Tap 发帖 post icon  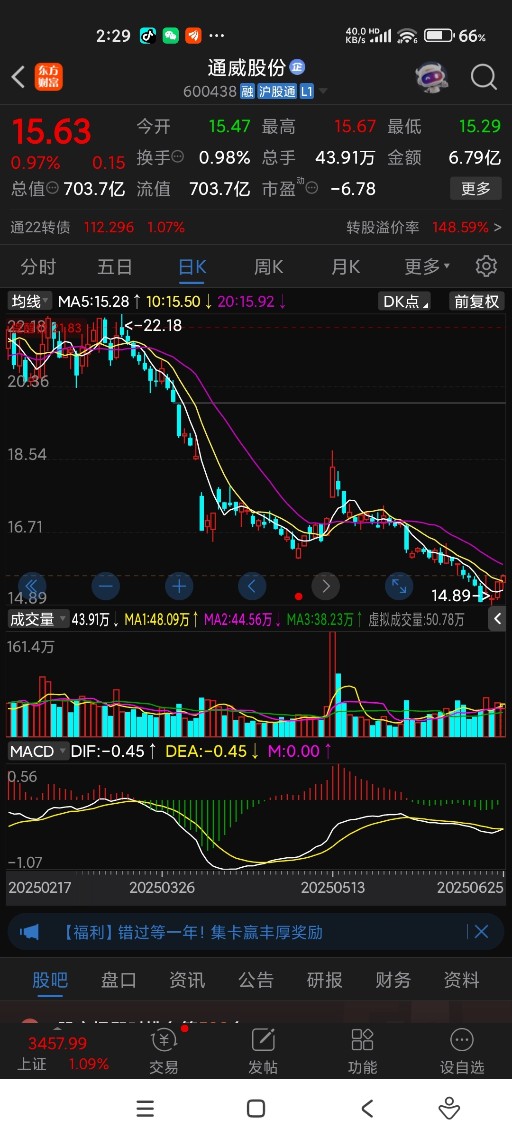click(x=263, y=1050)
